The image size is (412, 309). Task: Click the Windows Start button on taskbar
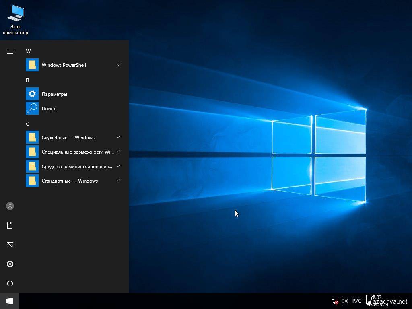[x=10, y=301]
